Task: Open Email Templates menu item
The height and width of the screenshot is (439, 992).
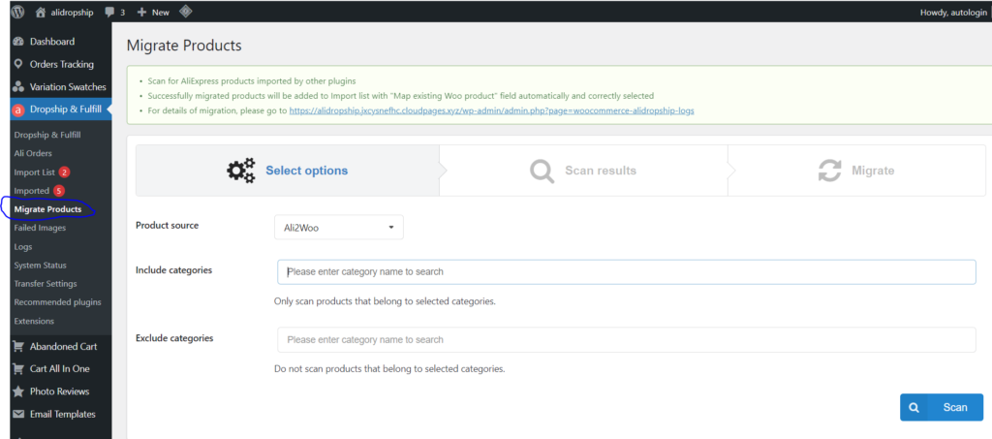Action: pos(61,415)
